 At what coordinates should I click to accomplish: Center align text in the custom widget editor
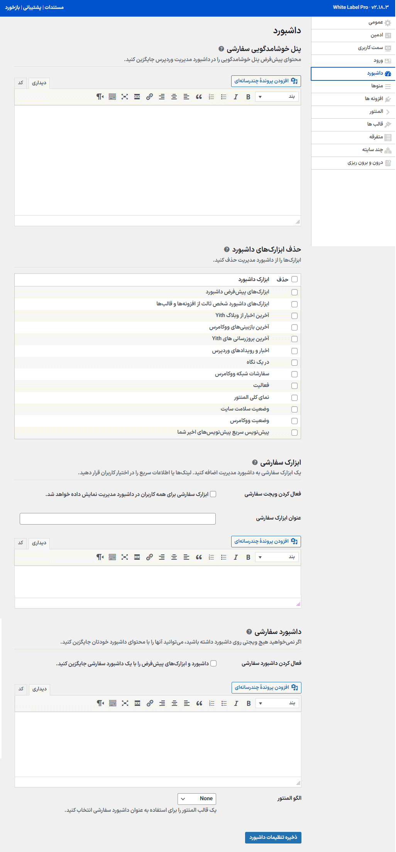(x=174, y=557)
